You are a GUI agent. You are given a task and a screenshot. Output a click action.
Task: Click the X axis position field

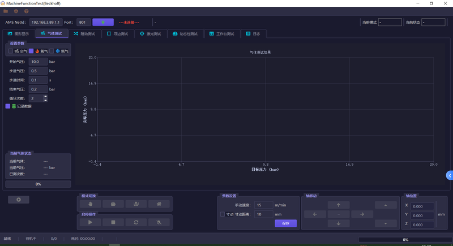[x=422, y=206]
